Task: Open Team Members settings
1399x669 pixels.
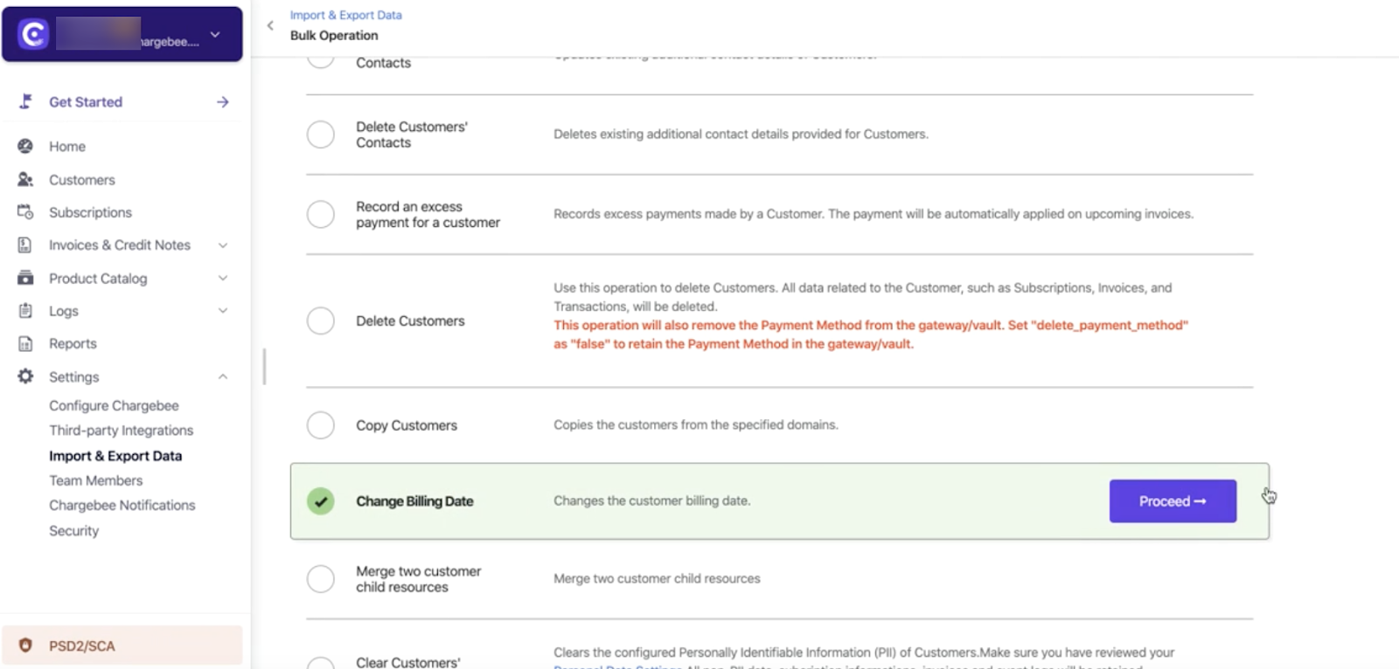Action: [95, 480]
